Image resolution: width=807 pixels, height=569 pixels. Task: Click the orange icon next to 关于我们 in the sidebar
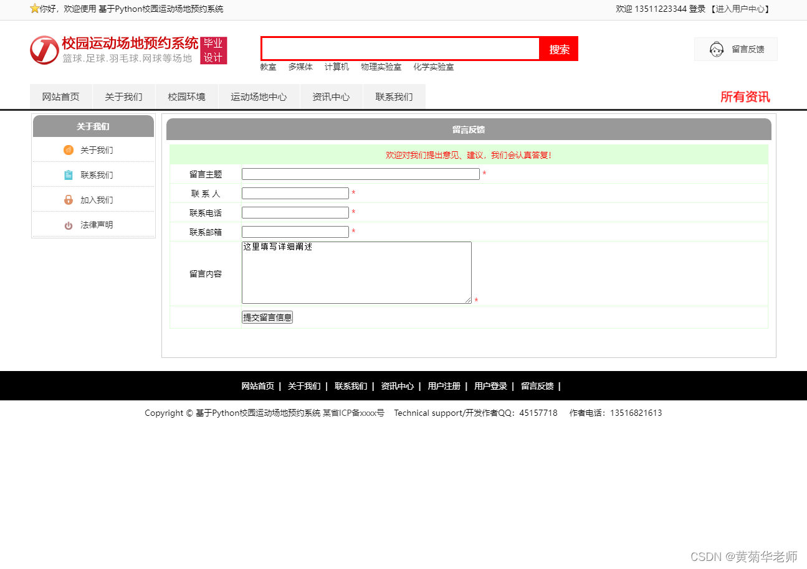point(69,150)
